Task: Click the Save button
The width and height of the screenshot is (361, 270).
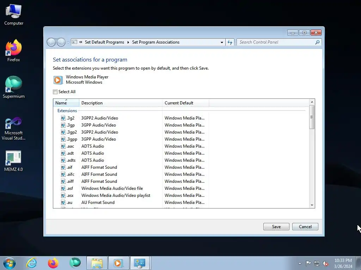Action: [x=276, y=227]
